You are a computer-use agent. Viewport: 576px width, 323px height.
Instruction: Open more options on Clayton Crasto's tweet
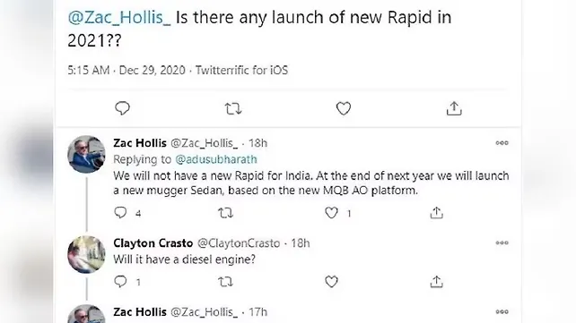(x=502, y=242)
